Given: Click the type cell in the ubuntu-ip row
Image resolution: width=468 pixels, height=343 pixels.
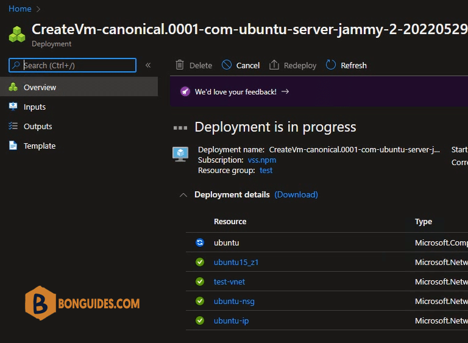Looking at the screenshot, I should [441, 320].
